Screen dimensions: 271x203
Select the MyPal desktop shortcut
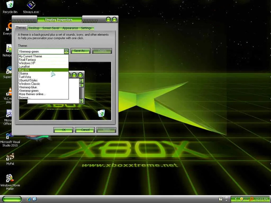[10, 159]
